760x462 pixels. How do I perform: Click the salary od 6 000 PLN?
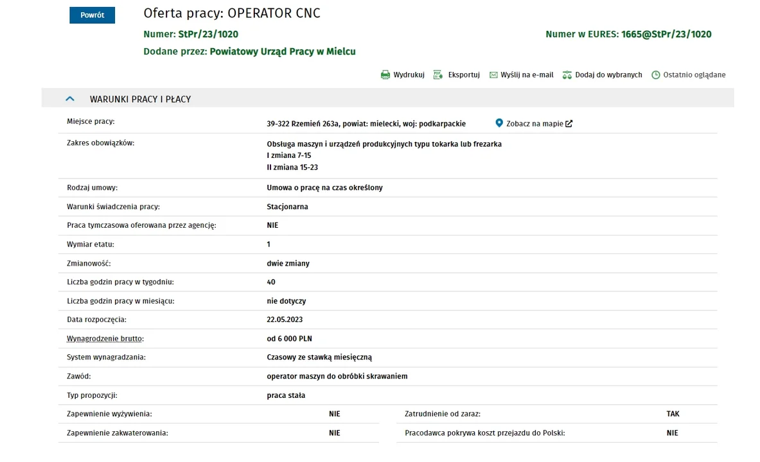[x=289, y=339]
